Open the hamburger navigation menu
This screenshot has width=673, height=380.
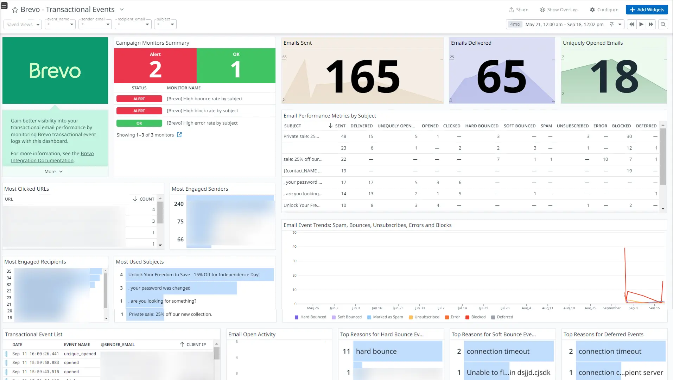pyautogui.click(x=4, y=6)
